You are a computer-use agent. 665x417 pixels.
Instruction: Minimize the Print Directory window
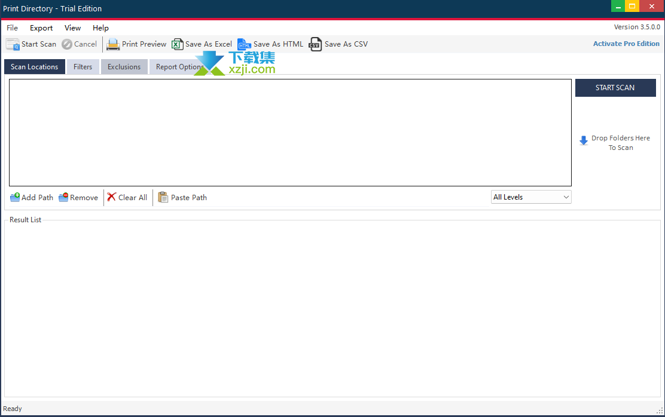click(x=618, y=7)
